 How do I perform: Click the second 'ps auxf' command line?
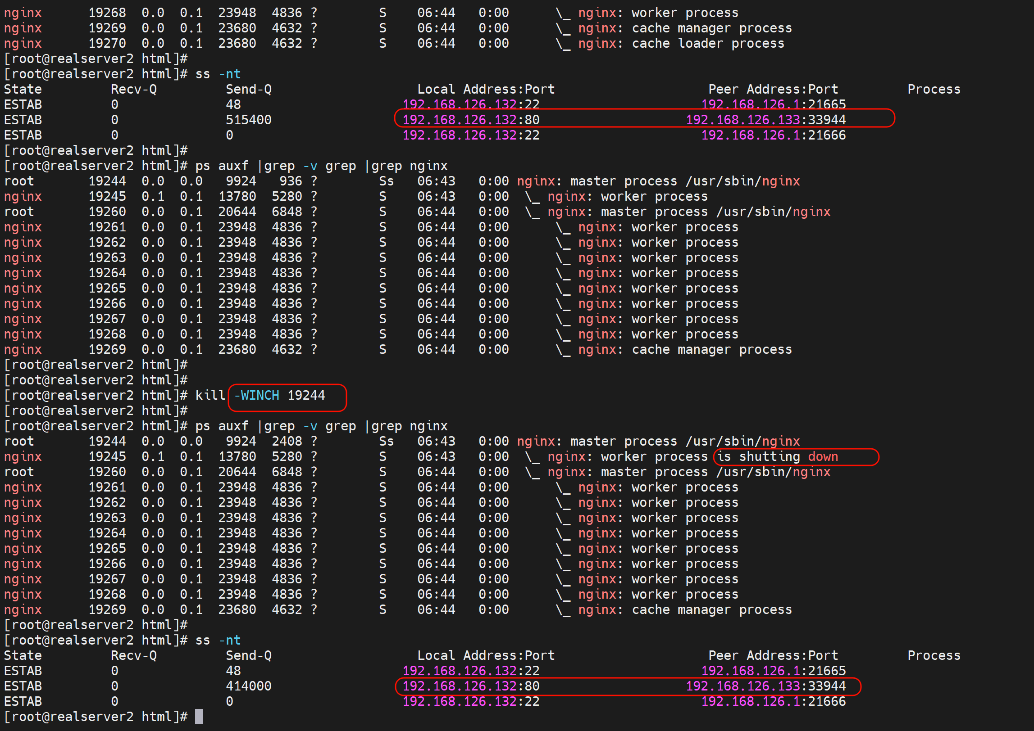click(321, 426)
